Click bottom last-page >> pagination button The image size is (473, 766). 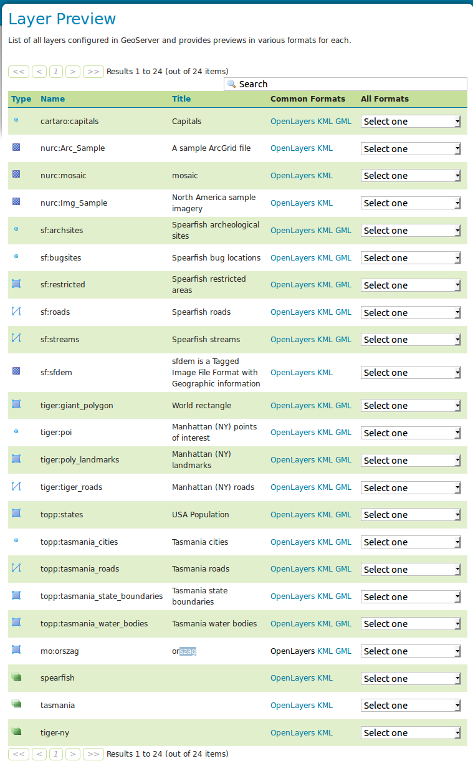point(93,754)
